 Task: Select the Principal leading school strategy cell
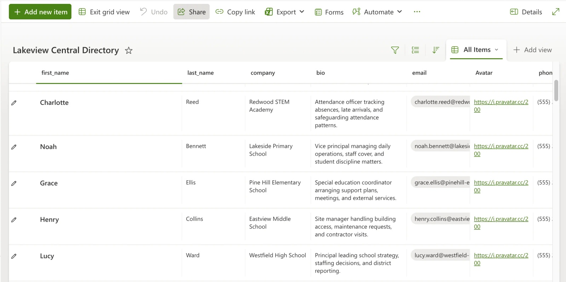click(x=359, y=263)
